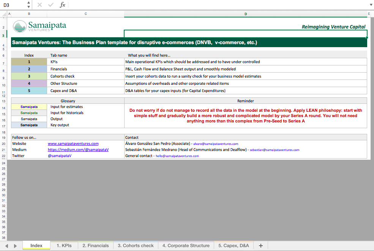Screen dimensions: 374x251
Task: Select the 'Other Structure' cell
Action: 86,83
